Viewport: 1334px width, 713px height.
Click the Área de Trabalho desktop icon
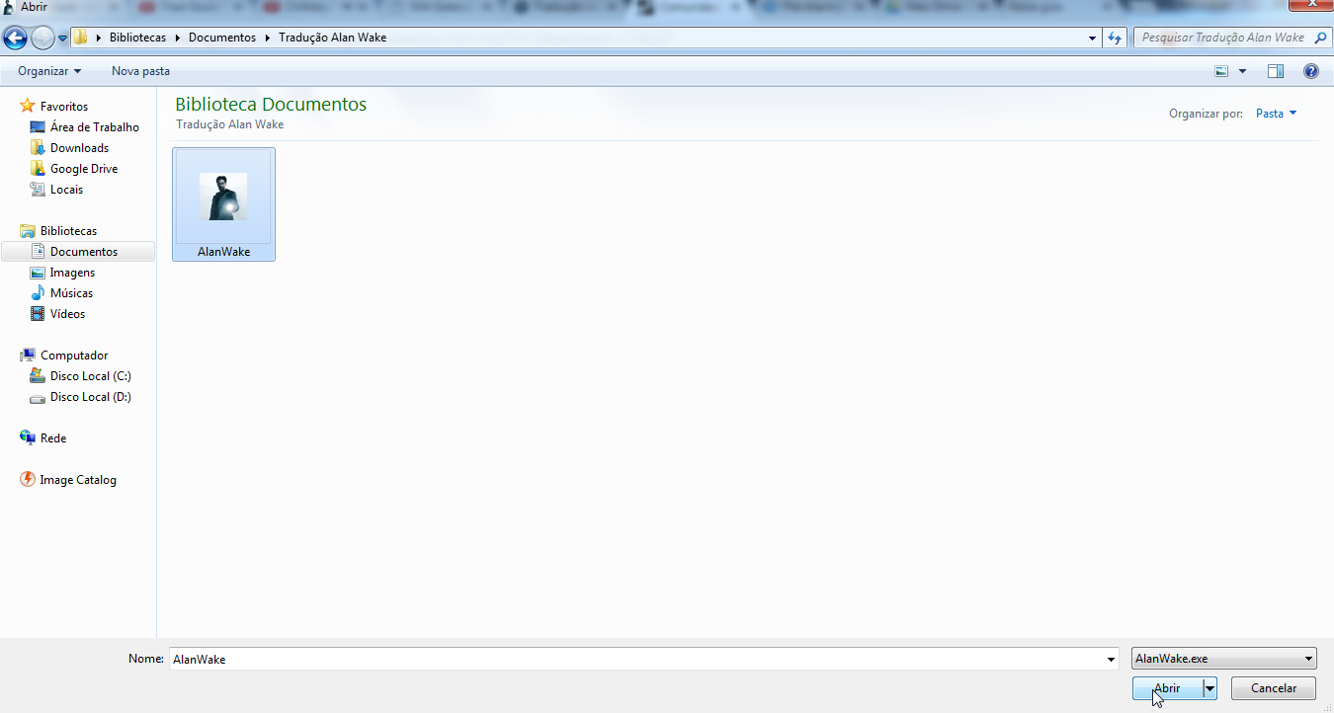point(38,126)
